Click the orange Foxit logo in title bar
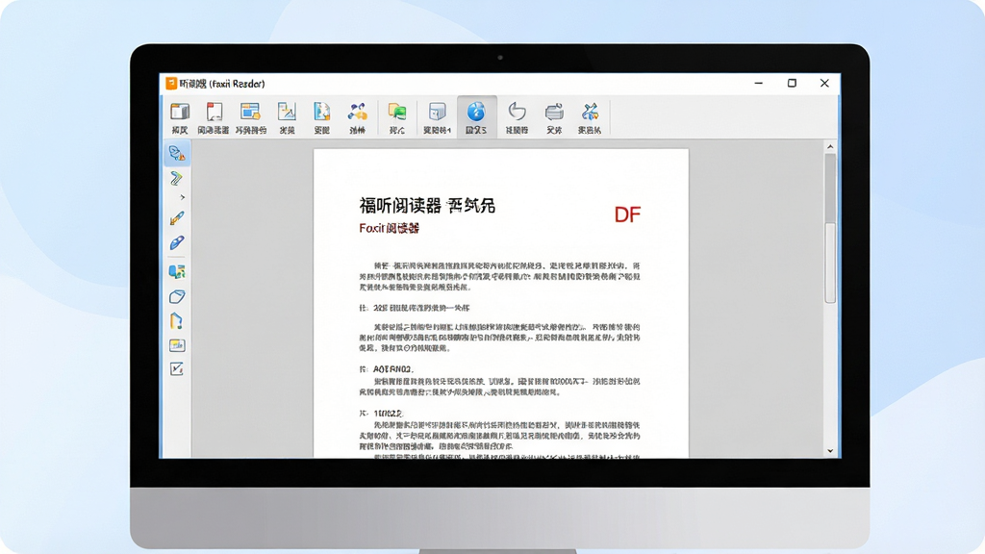Screen dimensions: 985x554 point(171,84)
